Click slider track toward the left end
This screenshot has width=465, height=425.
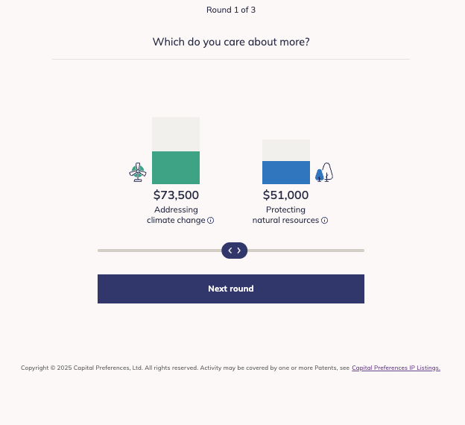pyautogui.click(x=124, y=251)
